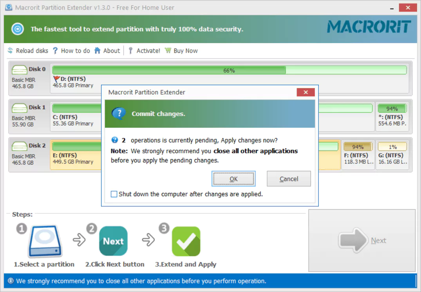Click OK to apply pending operations
The height and width of the screenshot is (292, 421).
[233, 179]
